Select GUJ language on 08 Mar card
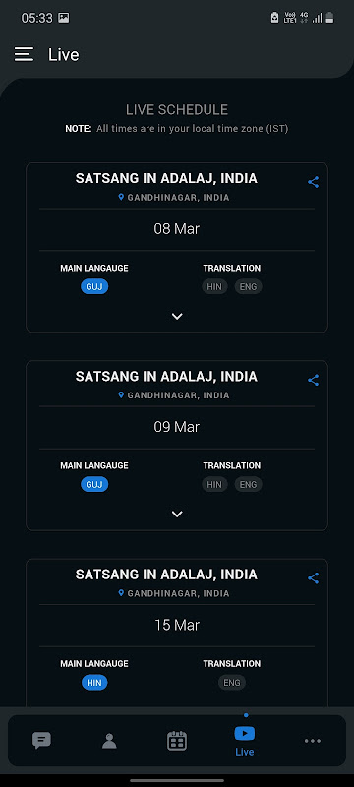The height and width of the screenshot is (787, 354). pyautogui.click(x=94, y=286)
